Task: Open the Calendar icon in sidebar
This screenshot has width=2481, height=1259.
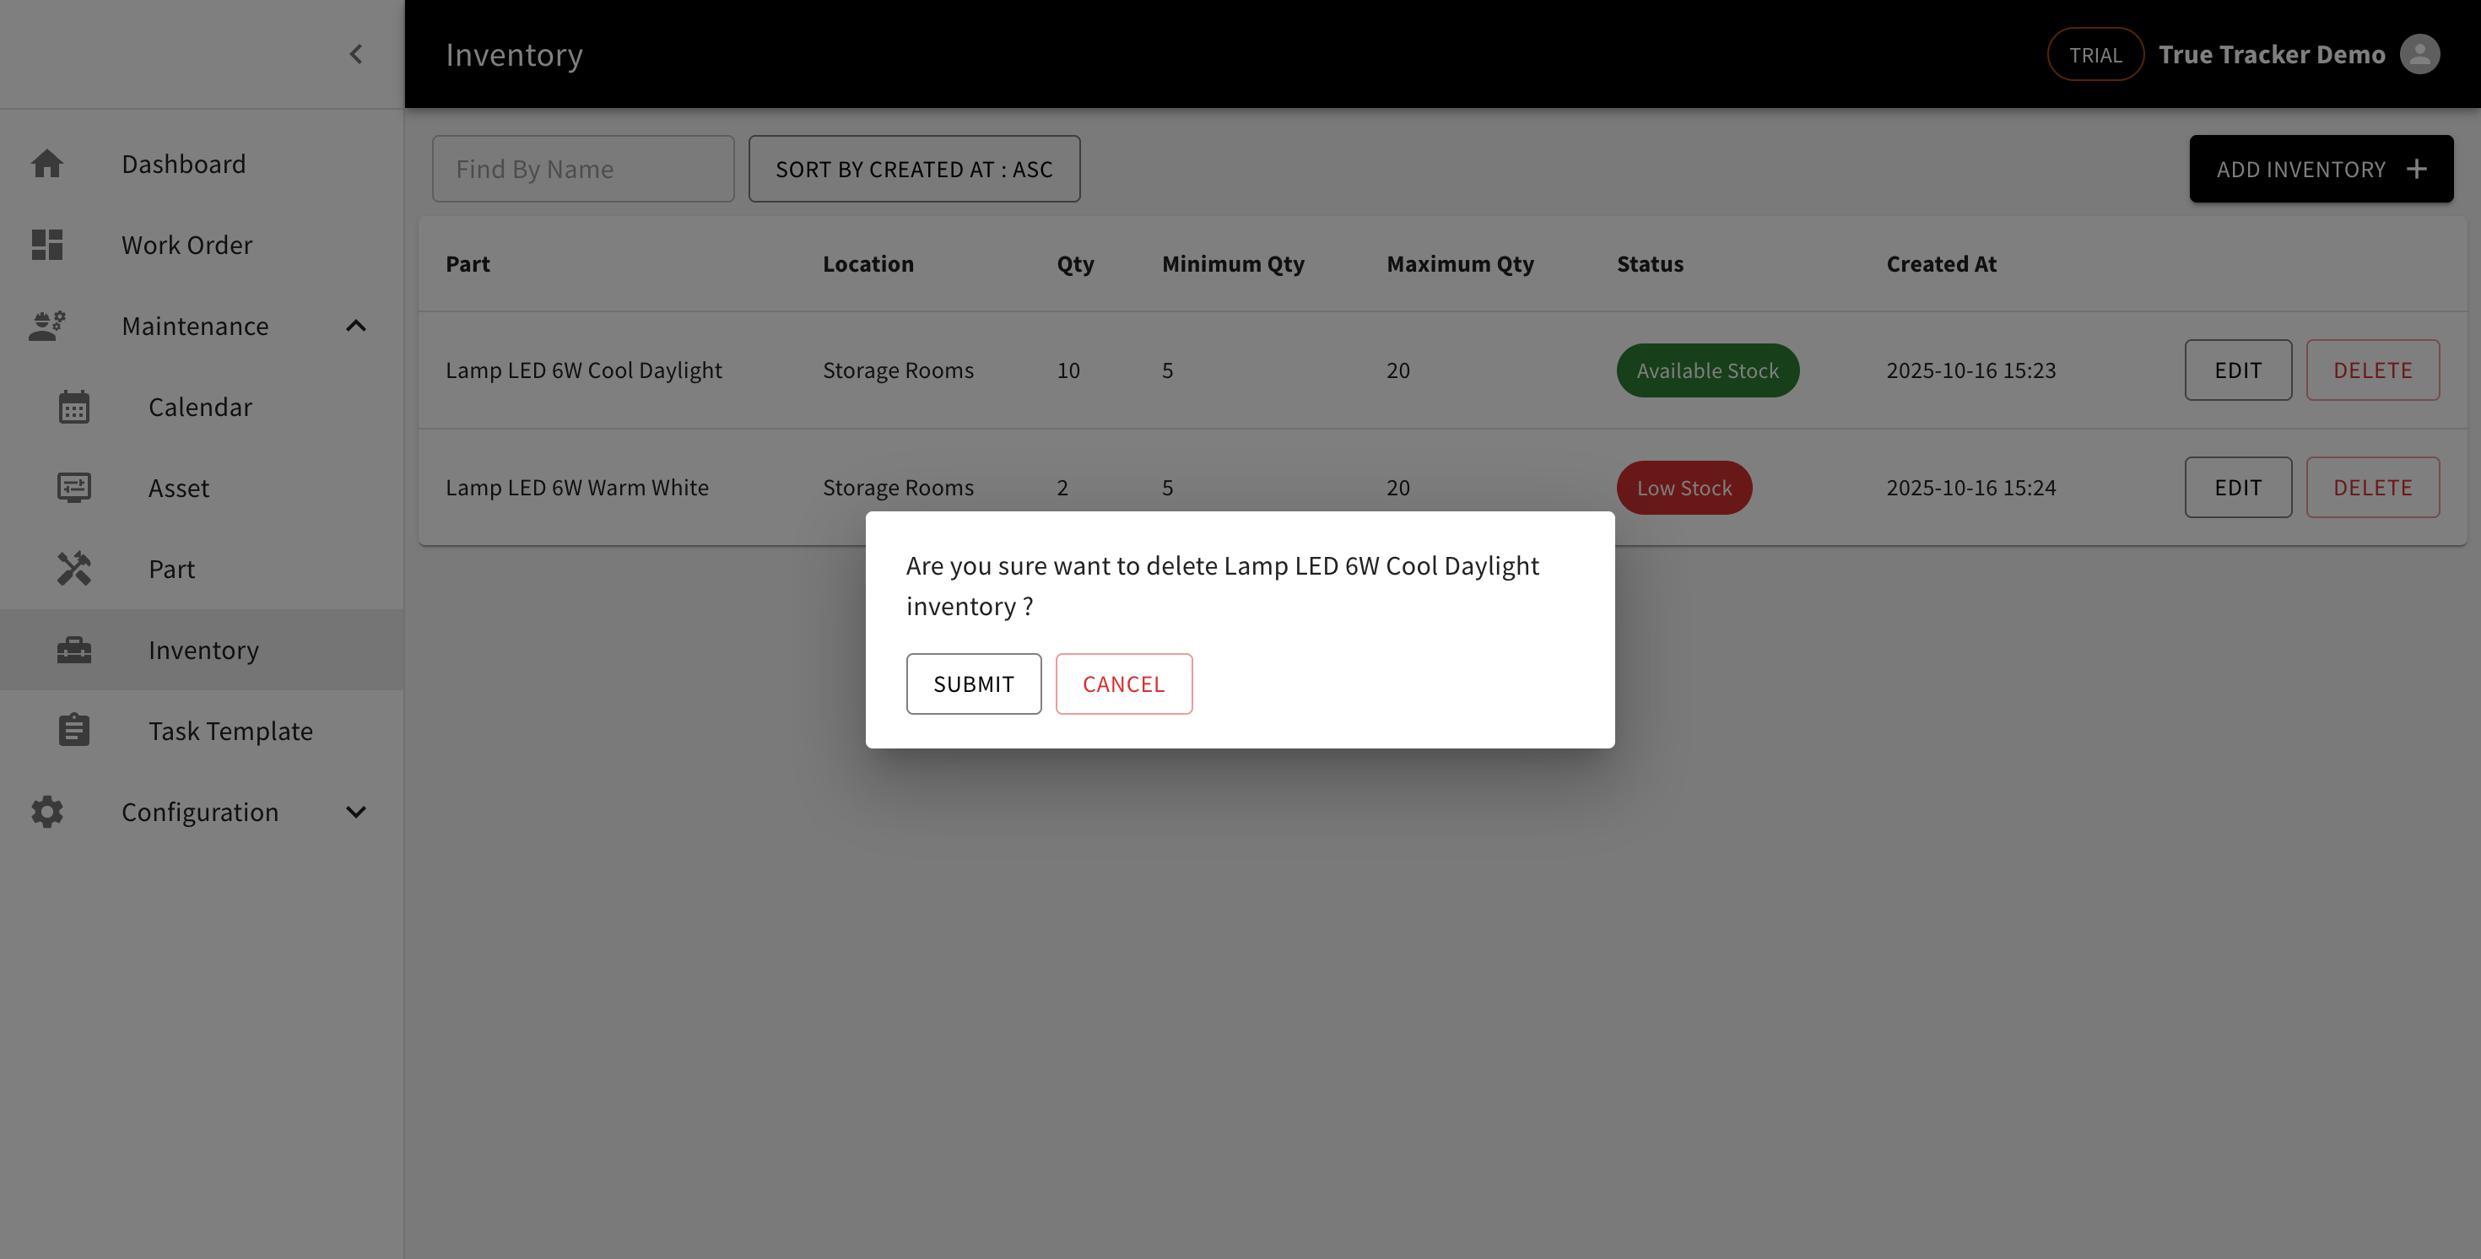Action: click(x=75, y=407)
